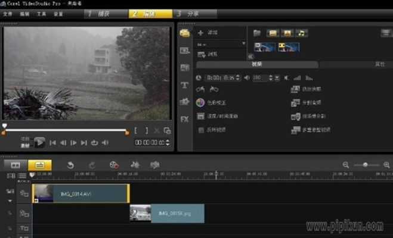Open the Media library panel icon

pos(184,33)
